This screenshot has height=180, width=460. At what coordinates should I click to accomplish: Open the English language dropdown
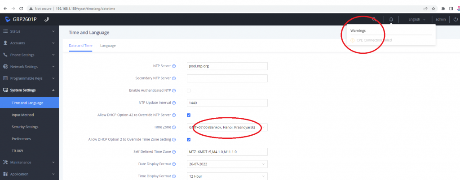(417, 19)
